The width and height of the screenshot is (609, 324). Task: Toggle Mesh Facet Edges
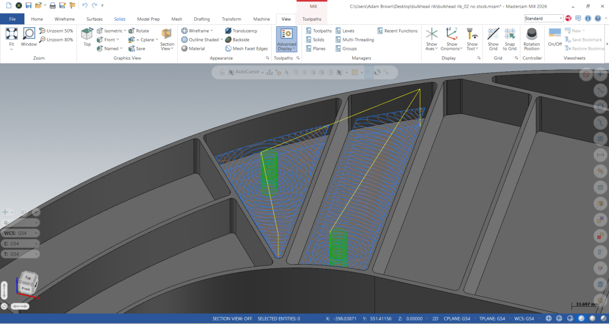tap(246, 49)
